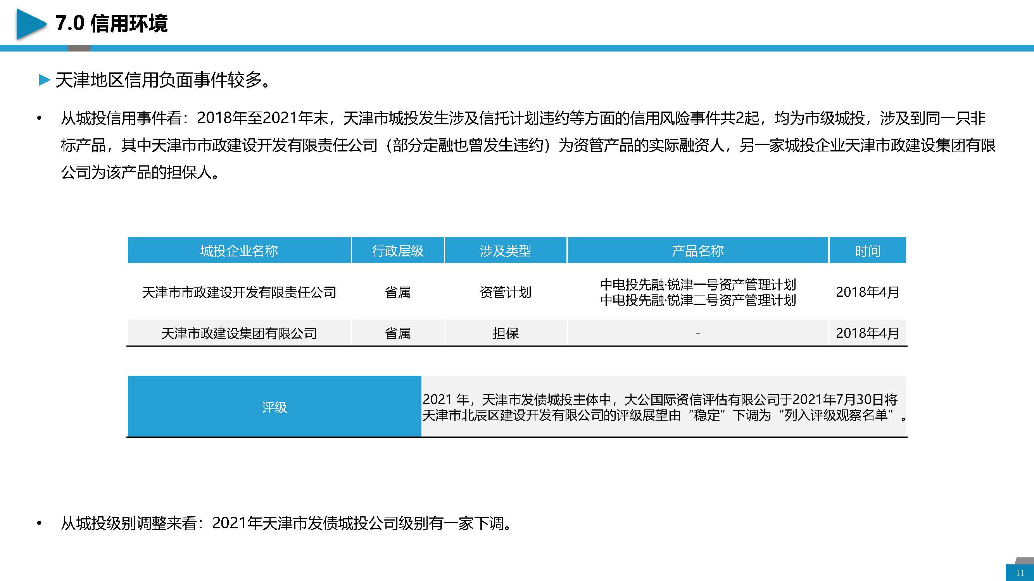The width and height of the screenshot is (1034, 581).
Task: Click the line starting "天津市北辰区建设开发有限公司"
Action: (664, 415)
